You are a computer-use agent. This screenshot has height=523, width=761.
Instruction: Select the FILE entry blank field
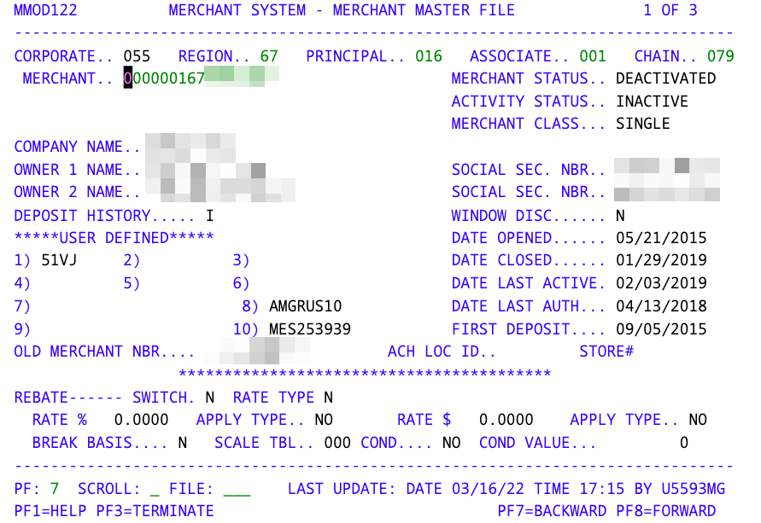tap(237, 491)
